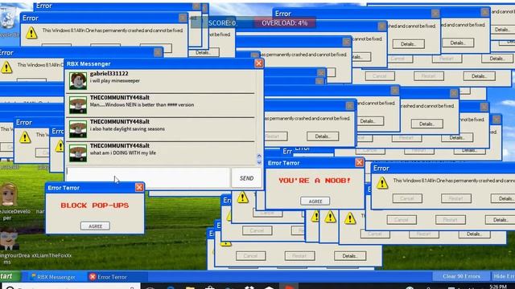Click the messenger scrollbar up arrow
515x289 pixels.
point(259,156)
